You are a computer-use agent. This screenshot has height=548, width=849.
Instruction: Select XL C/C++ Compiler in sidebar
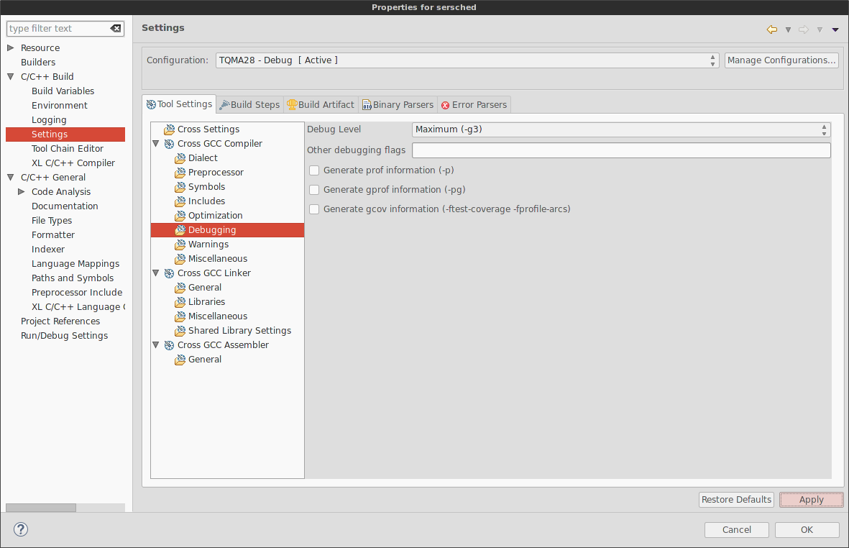[x=73, y=163]
